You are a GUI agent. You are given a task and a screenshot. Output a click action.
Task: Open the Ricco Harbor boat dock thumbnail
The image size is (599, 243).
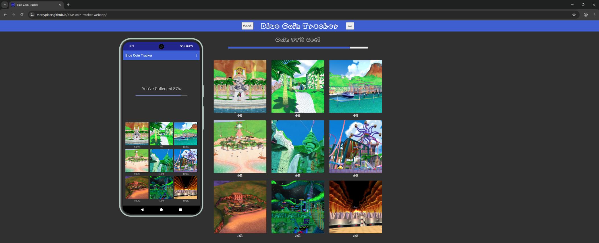pos(356,86)
